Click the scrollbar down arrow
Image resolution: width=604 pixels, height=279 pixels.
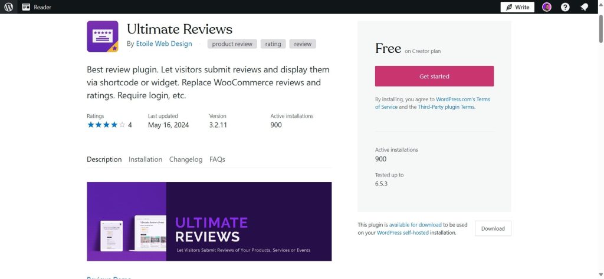pyautogui.click(x=601, y=275)
